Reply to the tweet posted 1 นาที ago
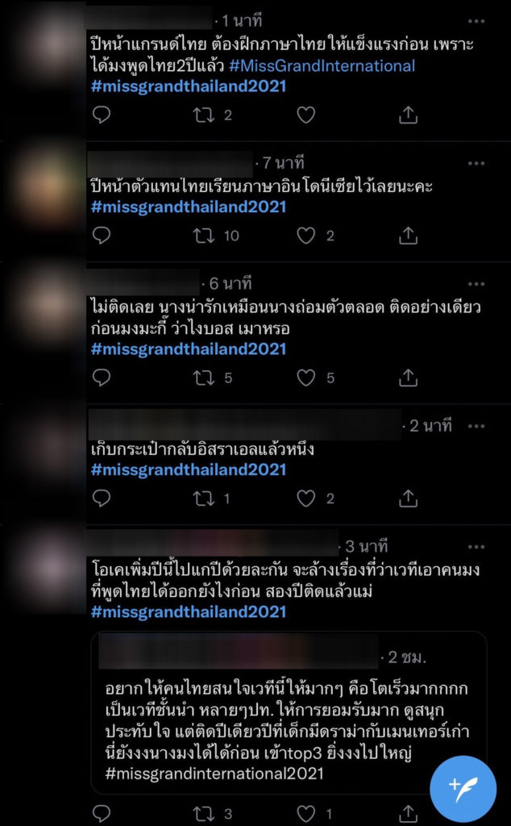 [x=101, y=115]
